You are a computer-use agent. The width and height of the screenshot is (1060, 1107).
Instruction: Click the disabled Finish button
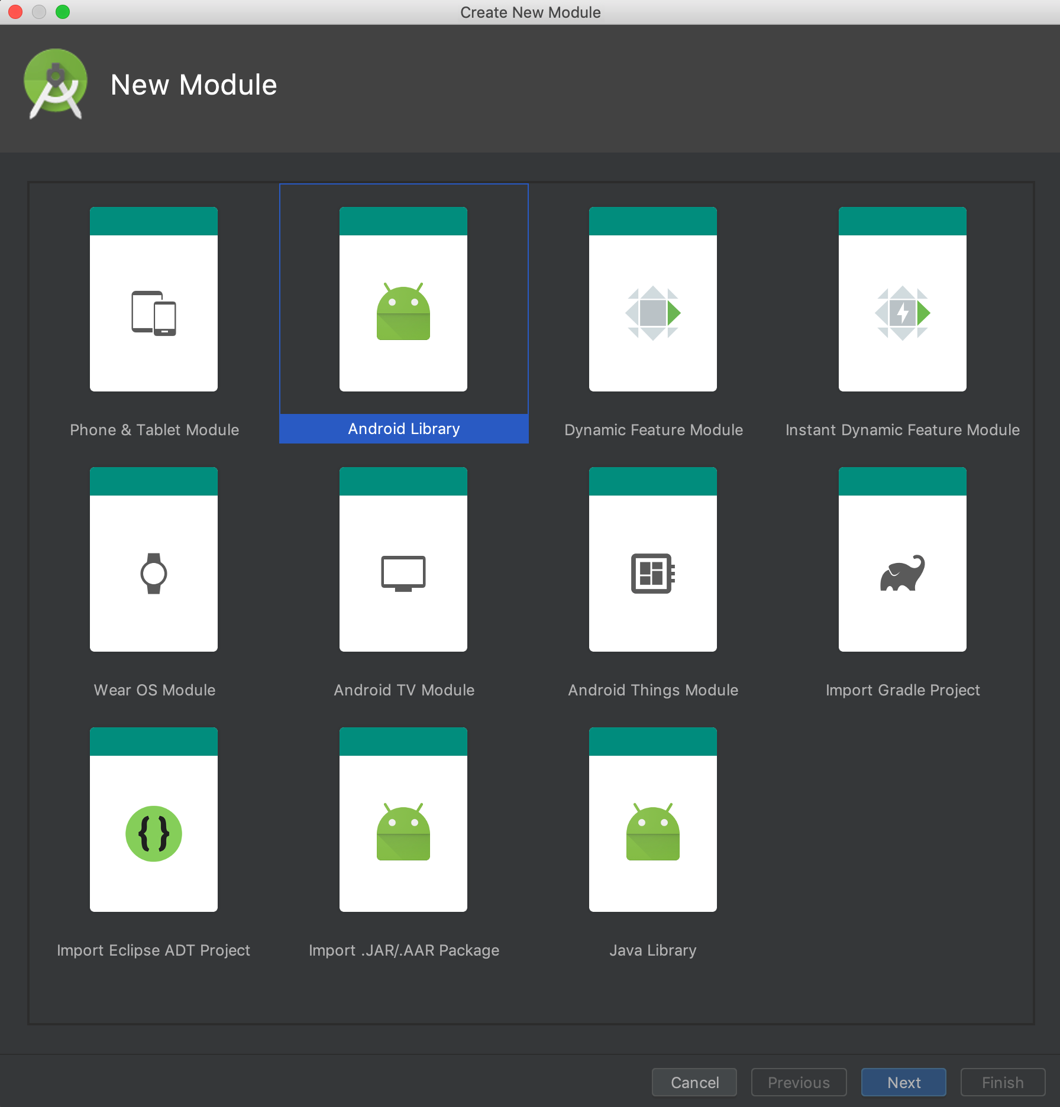[1003, 1082]
